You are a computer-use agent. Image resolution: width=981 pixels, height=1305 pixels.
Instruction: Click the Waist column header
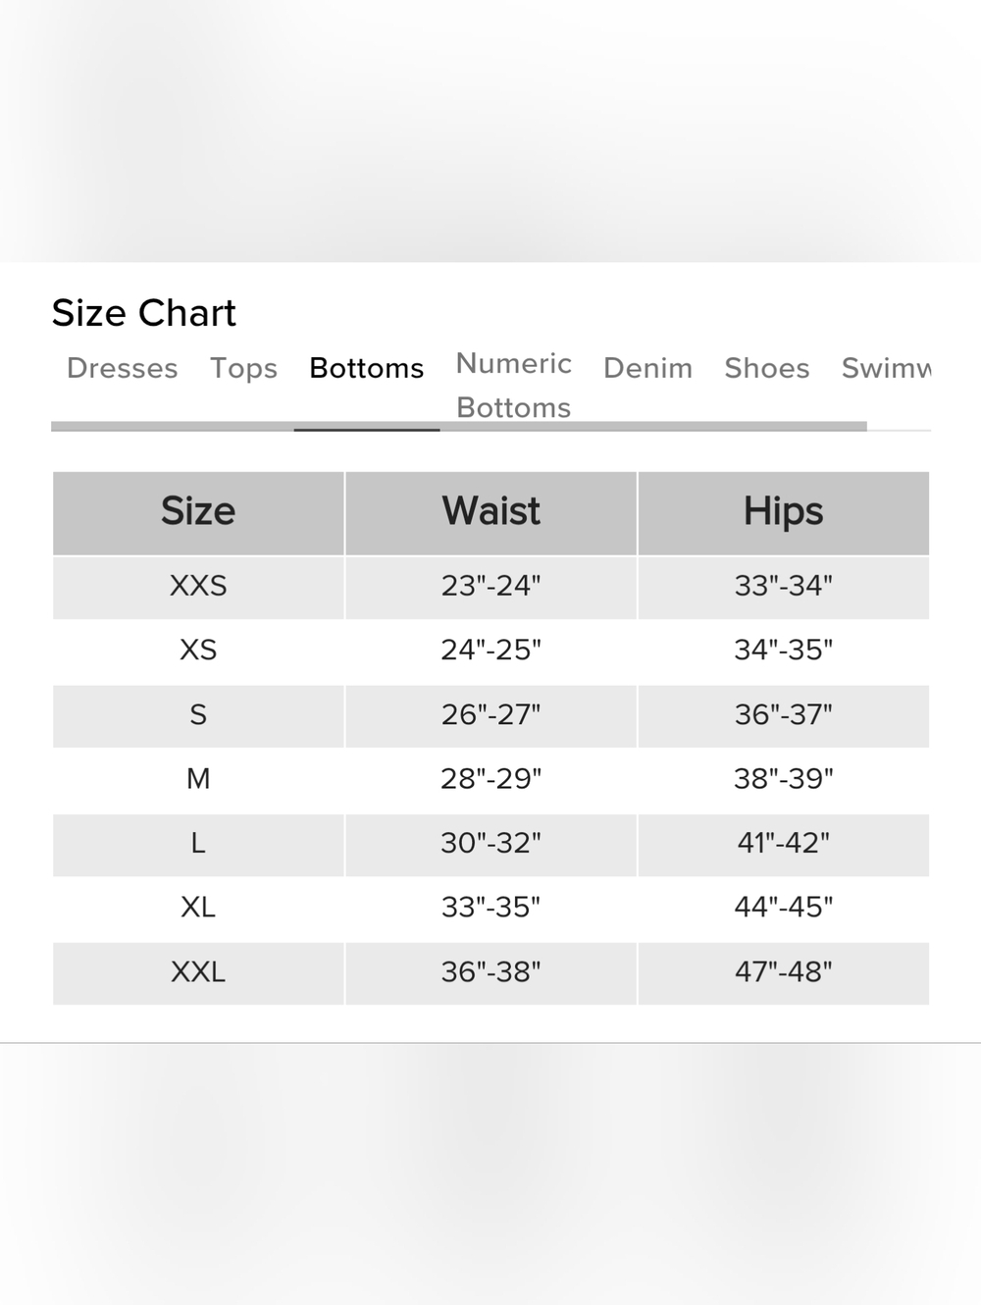click(490, 512)
